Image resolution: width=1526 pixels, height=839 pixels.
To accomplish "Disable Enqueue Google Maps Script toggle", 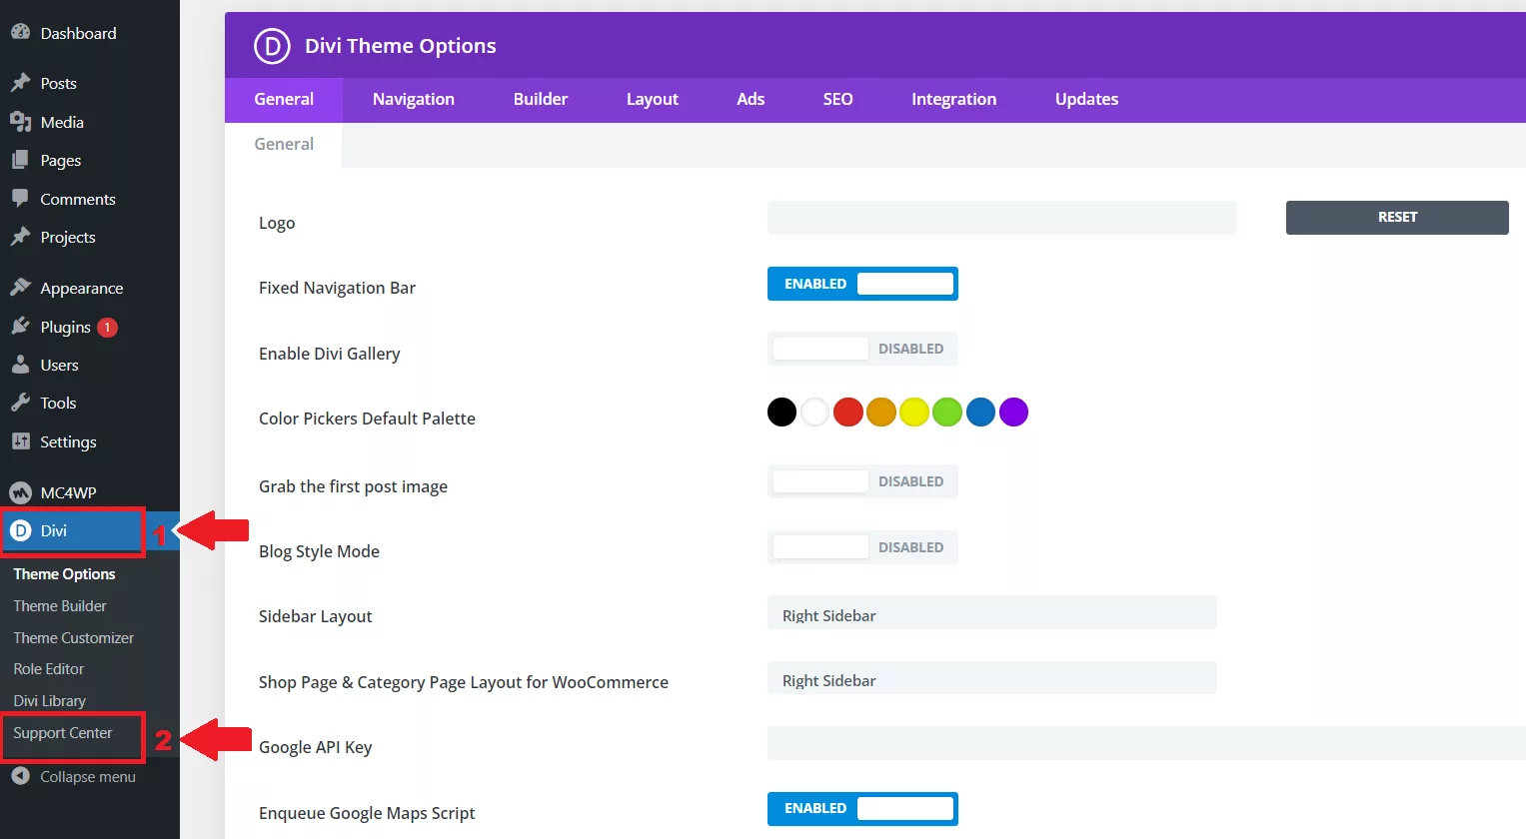I will tap(862, 808).
